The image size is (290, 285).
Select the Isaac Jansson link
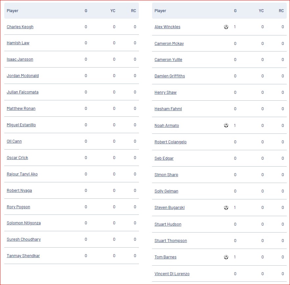[20, 59]
